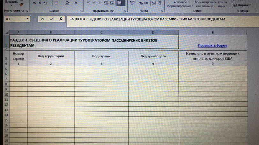Select column E header
The image size is (259, 145).
[213, 32]
